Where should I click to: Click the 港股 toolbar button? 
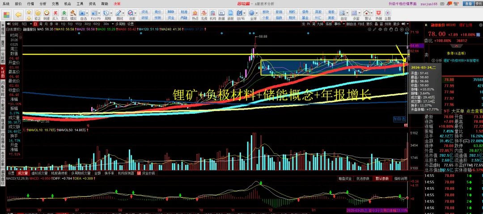pos(331,12)
